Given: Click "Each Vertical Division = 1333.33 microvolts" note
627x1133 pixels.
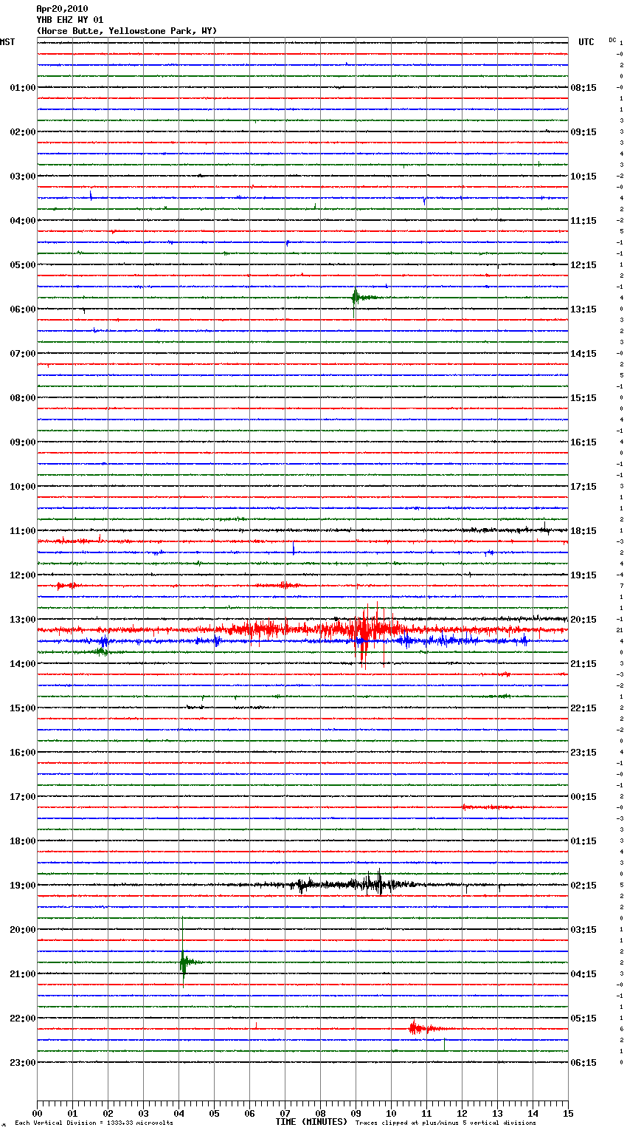Looking at the screenshot, I should (x=94, y=1123).
